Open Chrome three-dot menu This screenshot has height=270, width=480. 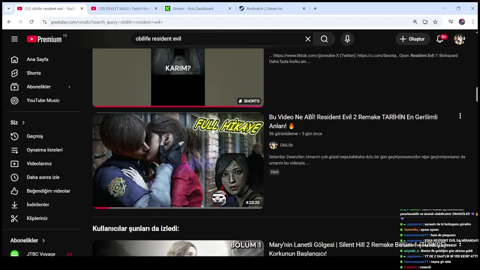click(x=473, y=22)
